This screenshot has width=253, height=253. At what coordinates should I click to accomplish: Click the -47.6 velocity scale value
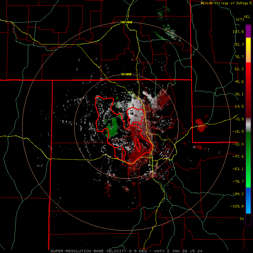(x=238, y=157)
